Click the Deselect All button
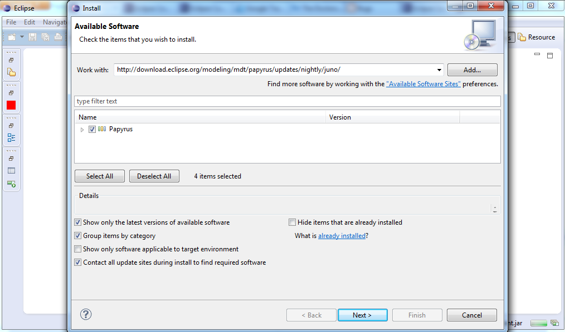The height and width of the screenshot is (332, 565). [x=154, y=176]
